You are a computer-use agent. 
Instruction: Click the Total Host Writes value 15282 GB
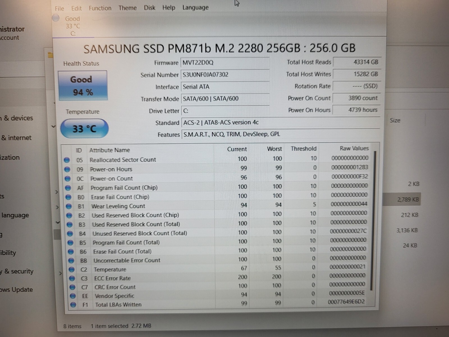point(357,74)
